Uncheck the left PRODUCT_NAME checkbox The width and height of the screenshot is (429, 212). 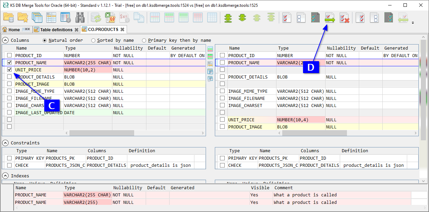tap(10, 63)
